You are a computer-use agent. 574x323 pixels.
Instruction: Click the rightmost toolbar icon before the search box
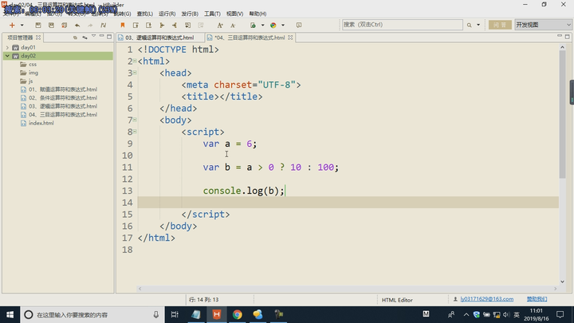[299, 26]
